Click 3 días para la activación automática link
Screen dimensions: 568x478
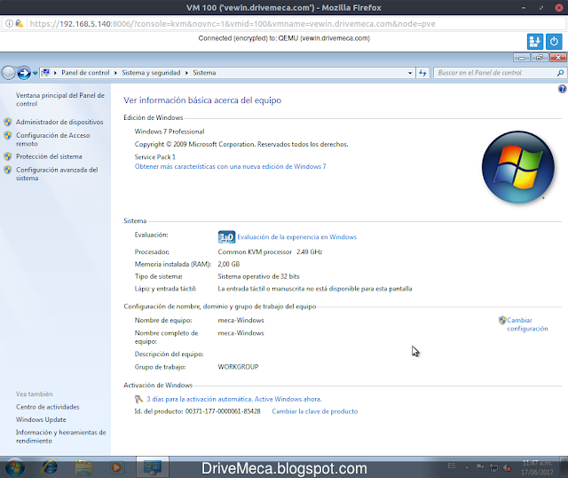(234, 399)
